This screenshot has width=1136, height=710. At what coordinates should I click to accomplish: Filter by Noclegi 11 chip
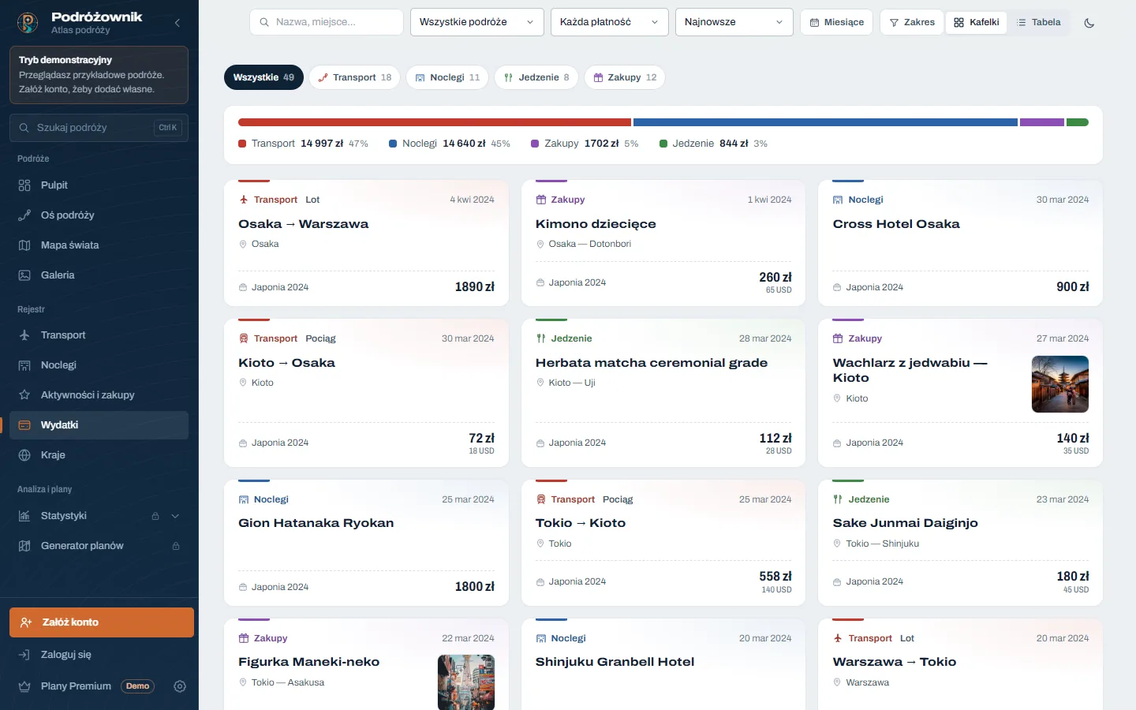click(x=447, y=77)
